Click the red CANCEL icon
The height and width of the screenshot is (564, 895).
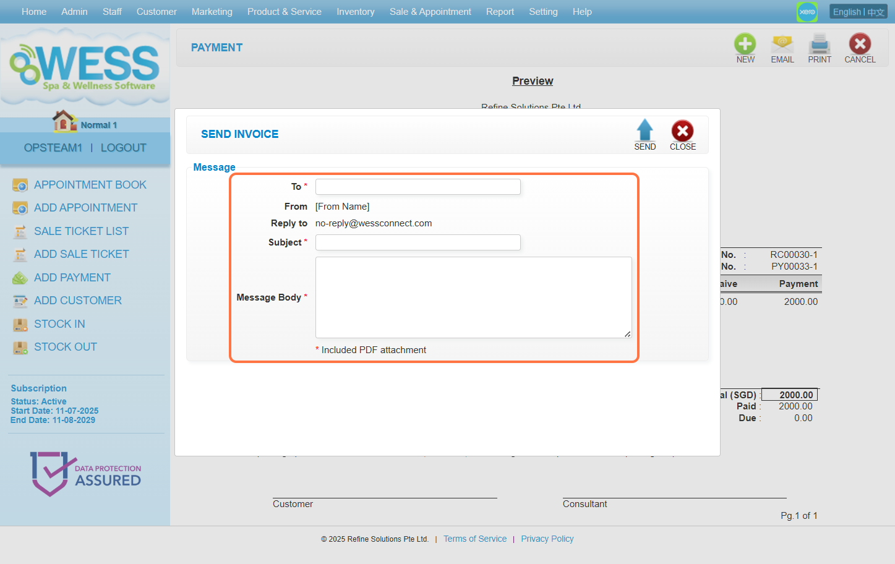859,44
